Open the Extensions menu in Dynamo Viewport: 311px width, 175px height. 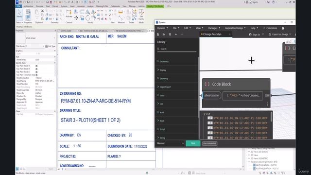(x=270, y=28)
